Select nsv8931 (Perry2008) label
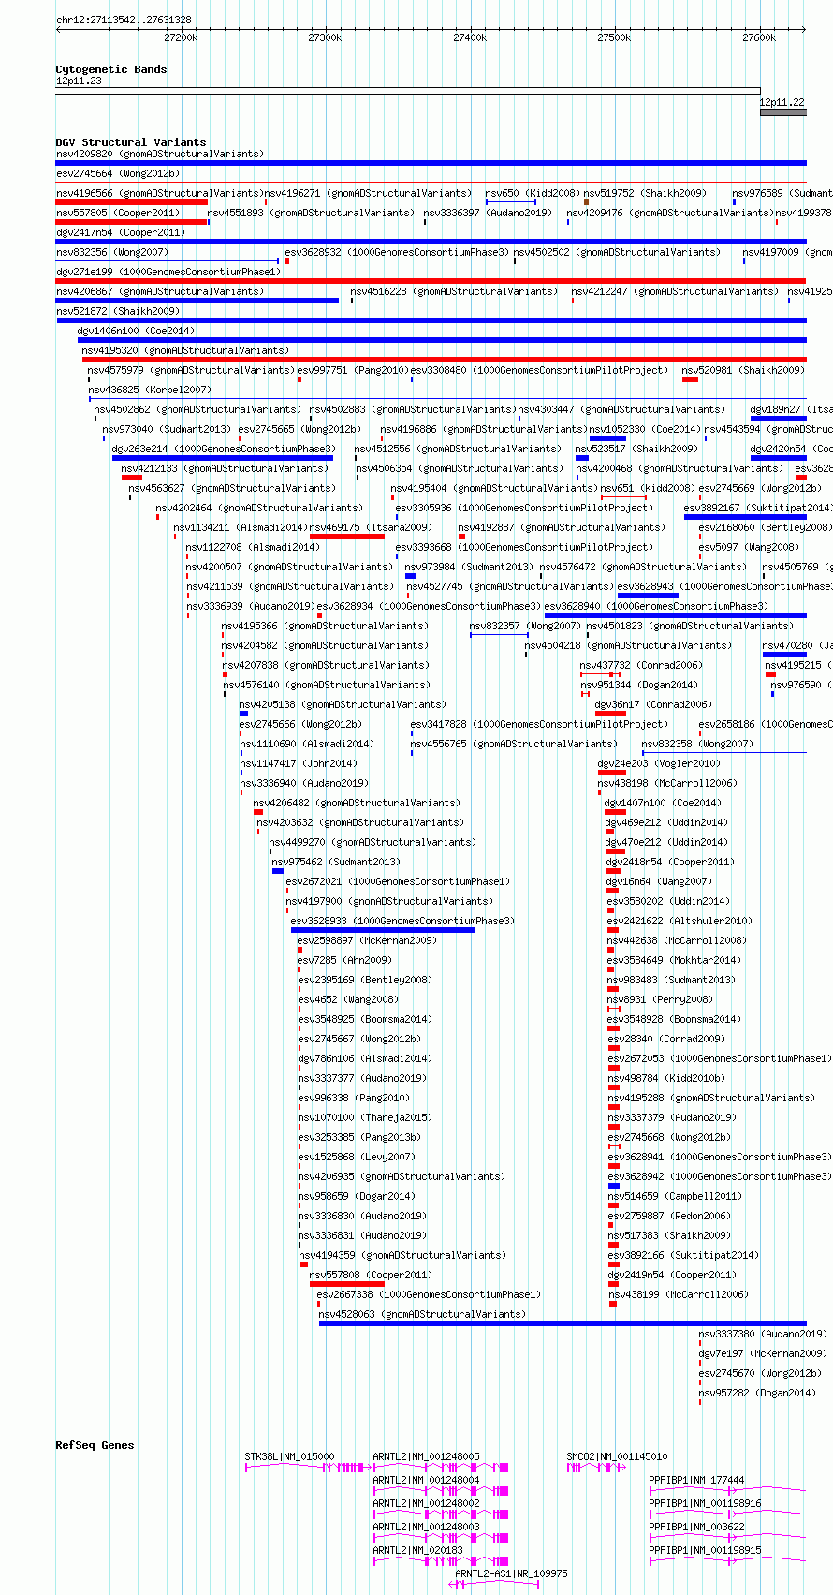The width and height of the screenshot is (833, 1595). (658, 999)
